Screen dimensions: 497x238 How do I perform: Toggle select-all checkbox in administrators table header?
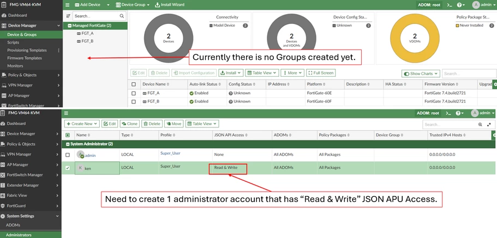coord(68,135)
